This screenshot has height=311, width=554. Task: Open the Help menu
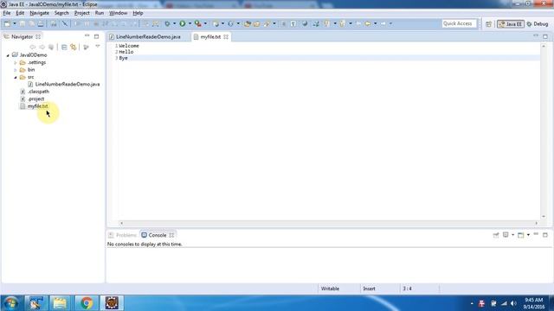pyautogui.click(x=138, y=13)
